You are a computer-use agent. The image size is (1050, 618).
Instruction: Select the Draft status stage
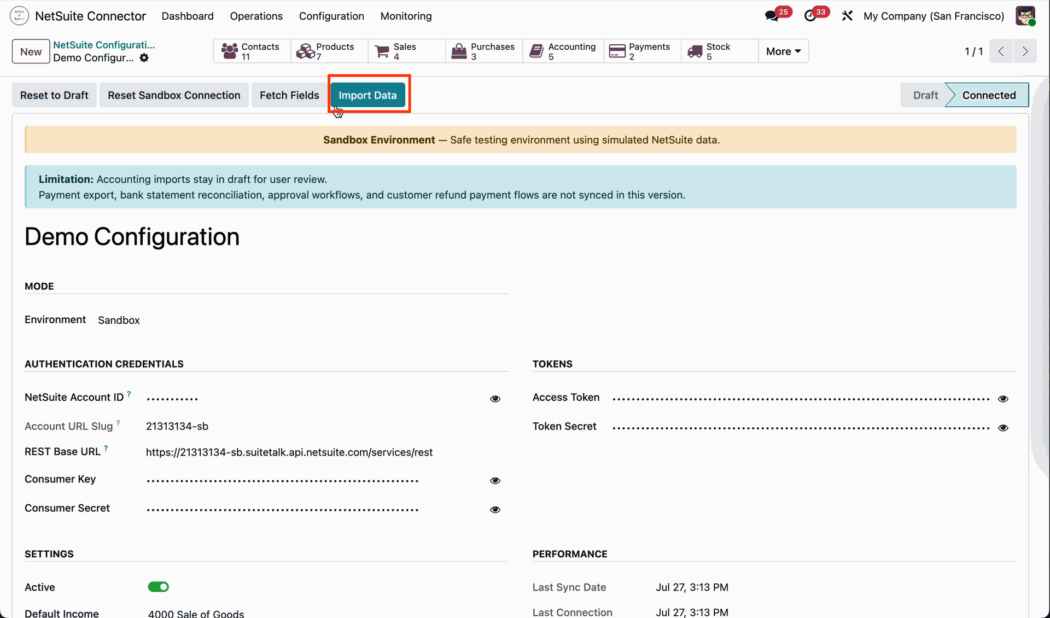(x=925, y=95)
